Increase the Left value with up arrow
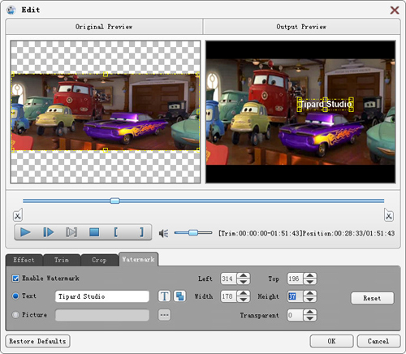Image resolution: width=406 pixels, height=354 pixels. tap(244, 275)
